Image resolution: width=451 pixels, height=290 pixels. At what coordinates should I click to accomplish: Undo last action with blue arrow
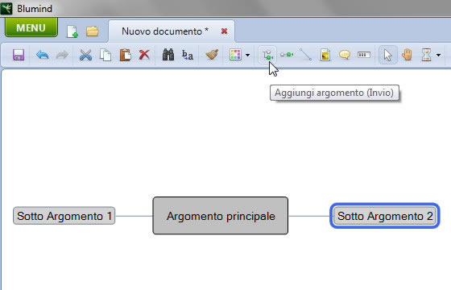pos(42,55)
